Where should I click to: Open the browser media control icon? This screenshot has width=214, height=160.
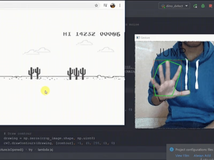105,5
